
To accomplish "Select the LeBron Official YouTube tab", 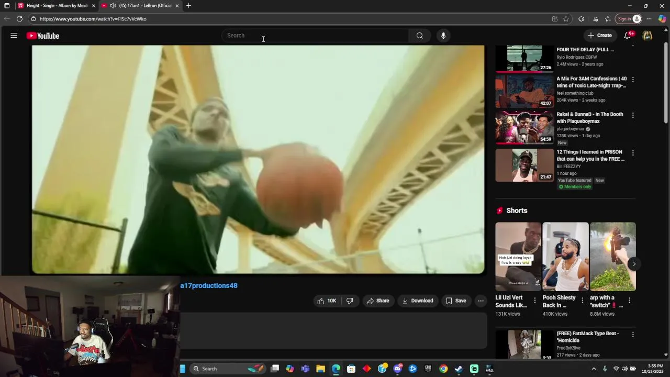I will 140,6.
